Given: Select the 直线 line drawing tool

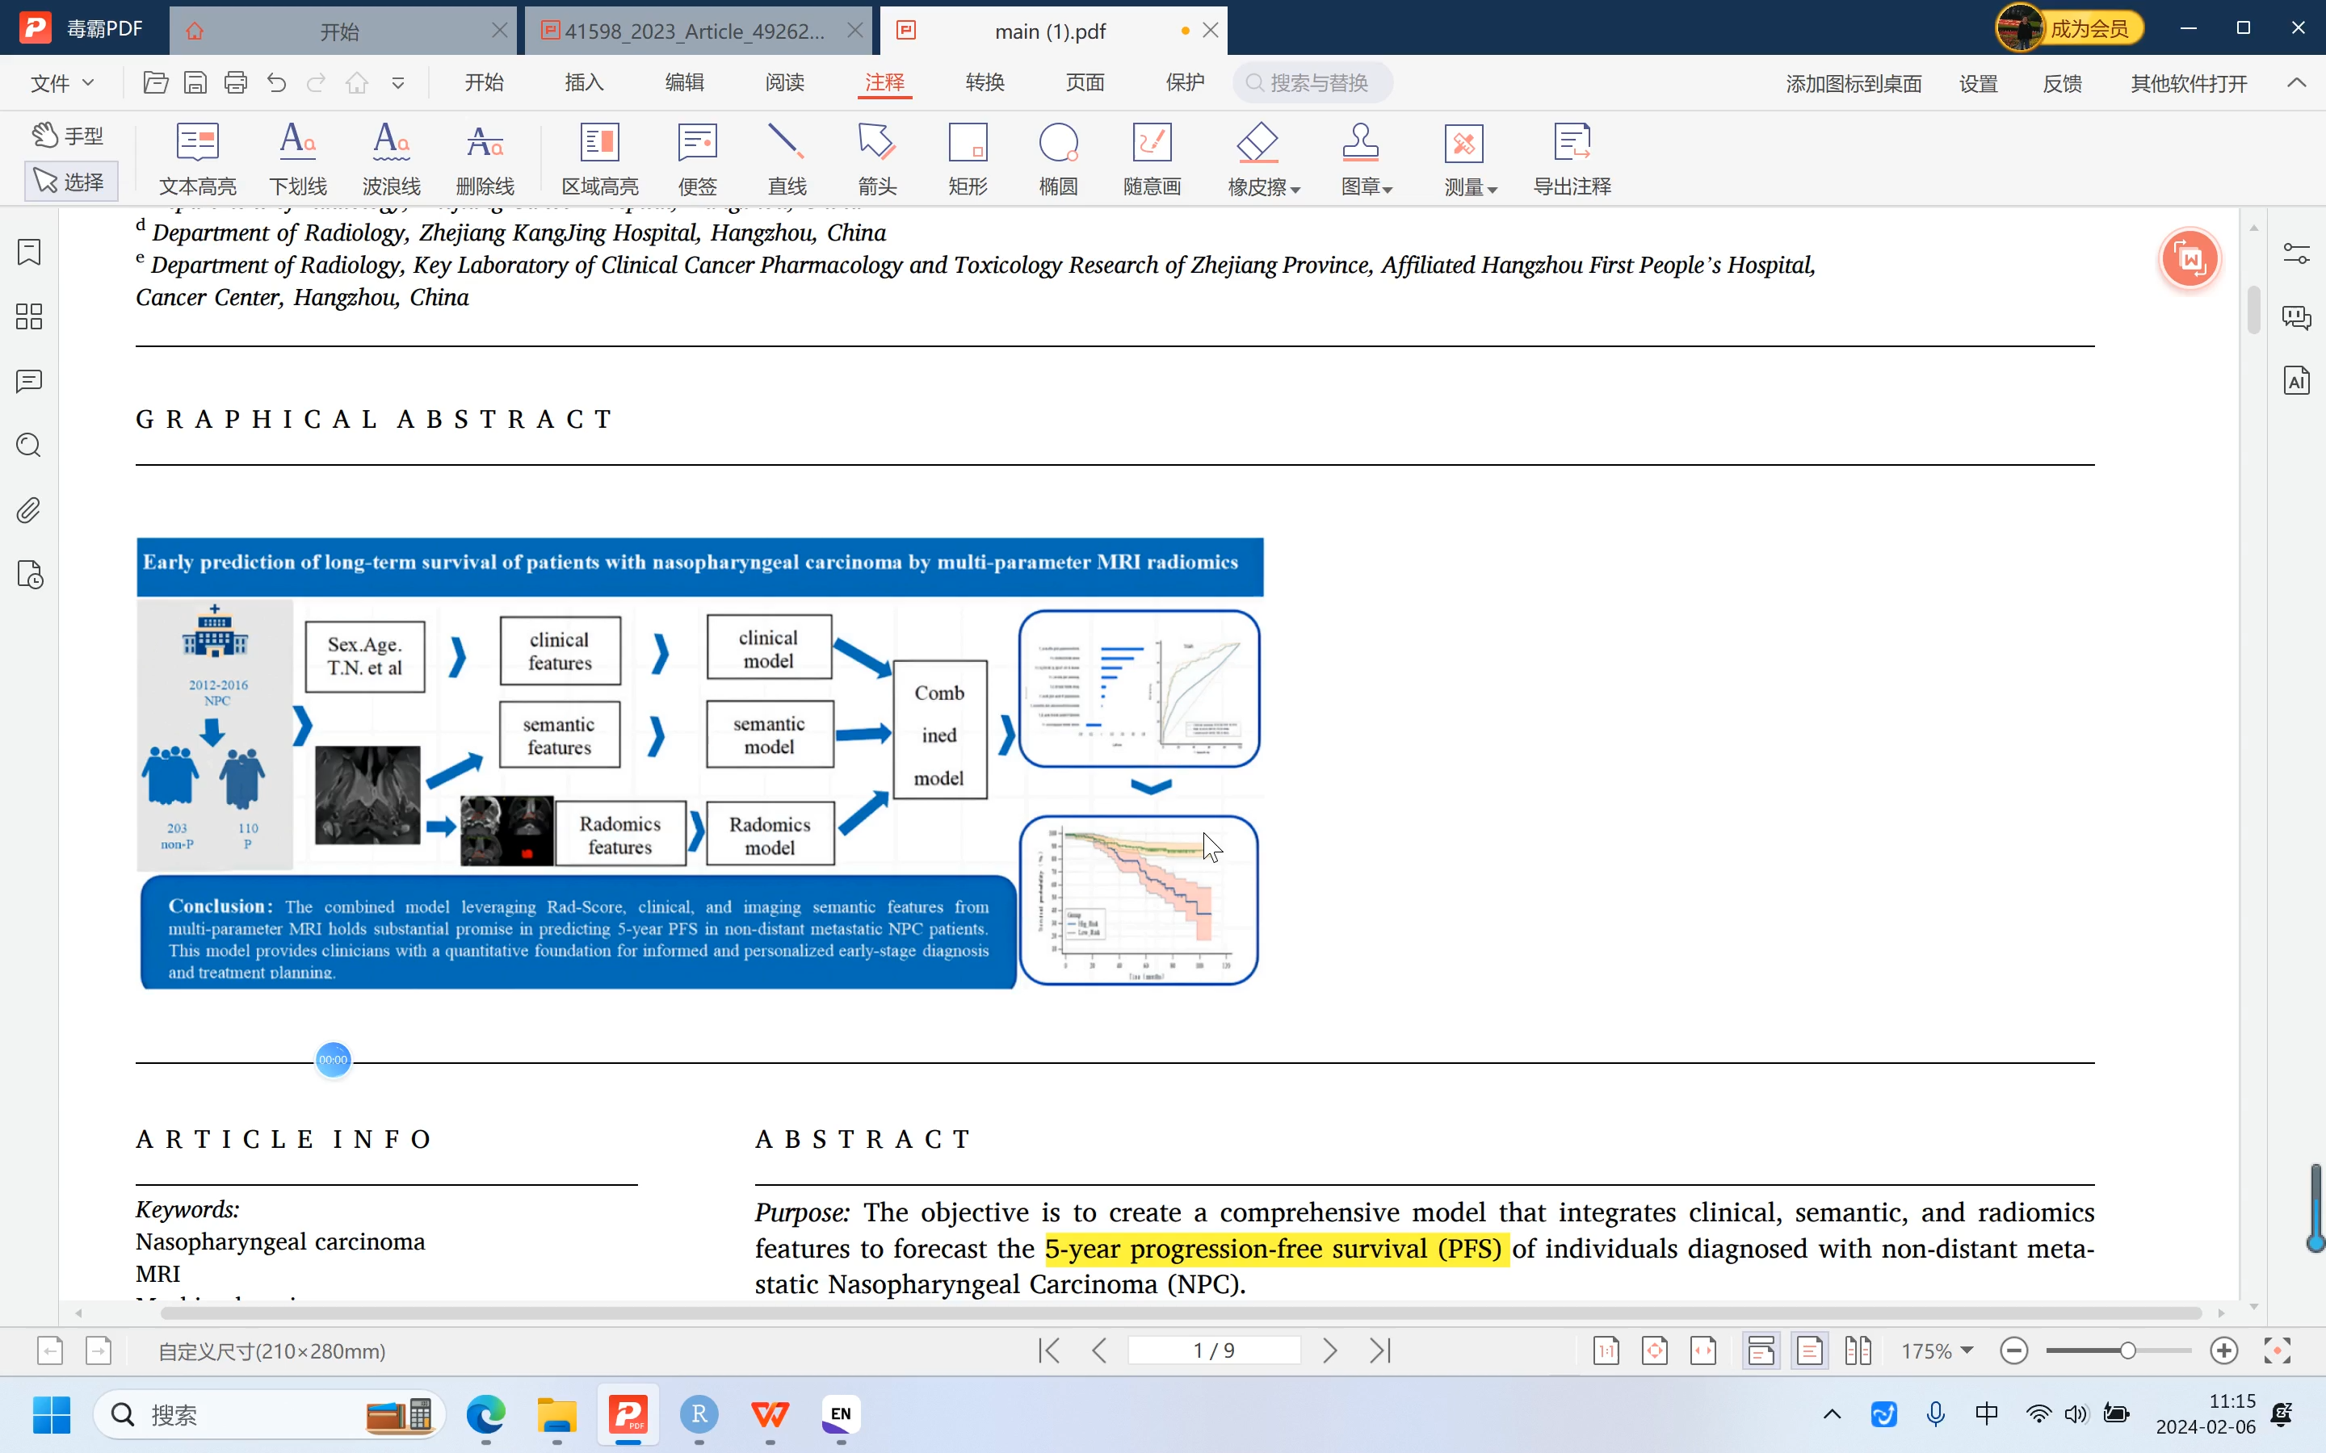Looking at the screenshot, I should [787, 158].
